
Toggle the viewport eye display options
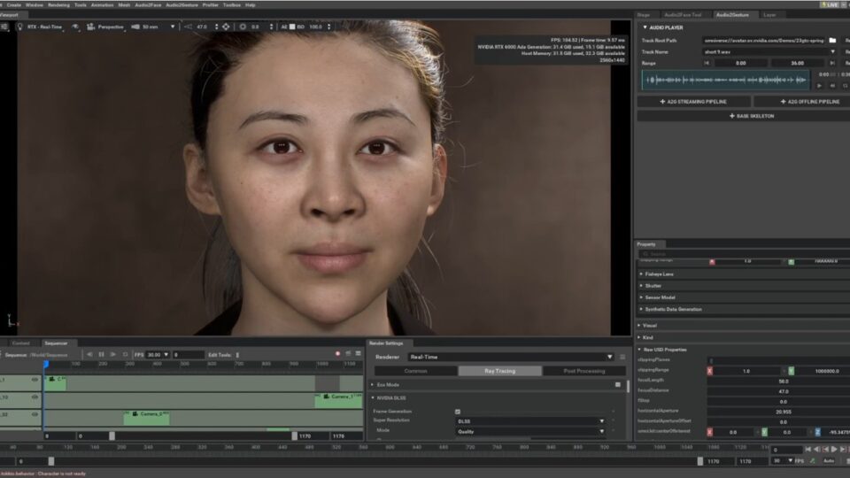(75, 27)
